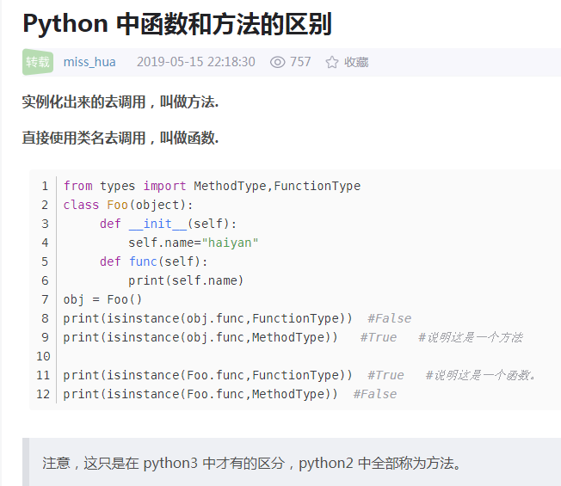Click the blank code line 10
This screenshot has height=486, width=561.
pyautogui.click(x=258, y=356)
